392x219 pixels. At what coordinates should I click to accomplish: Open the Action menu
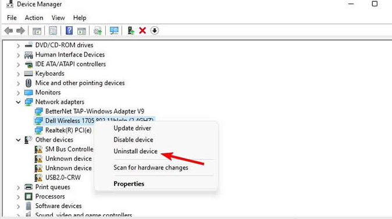pyautogui.click(x=34, y=18)
